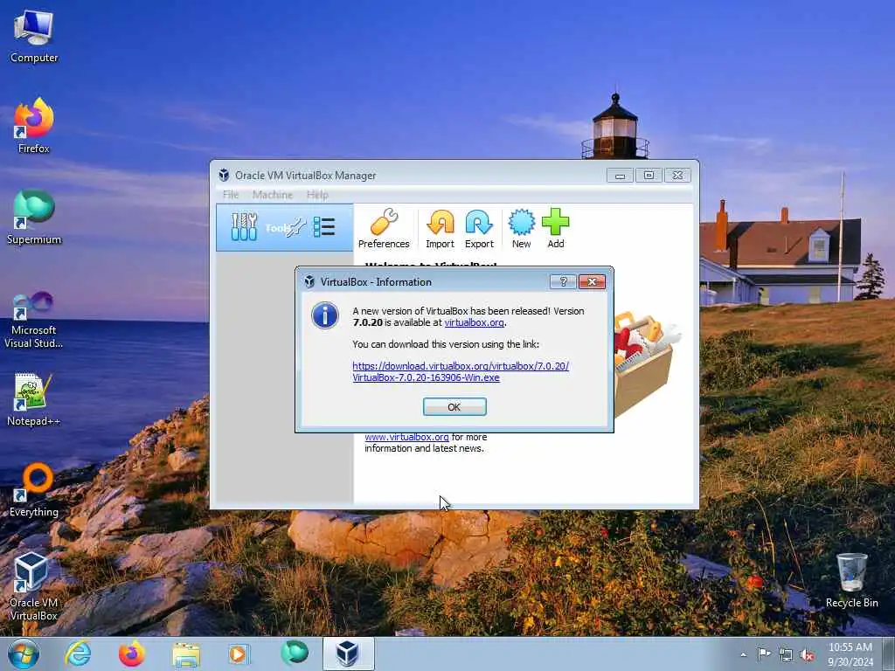Image resolution: width=895 pixels, height=671 pixels.
Task: Launch Supermium from the taskbar
Action: click(294, 654)
